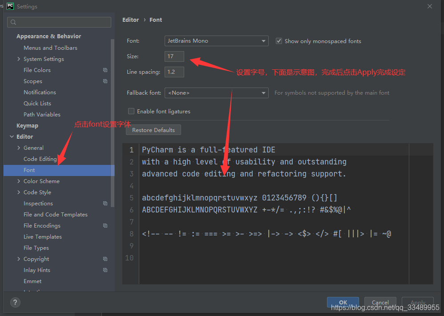Open the Font dropdown showing JetBrains Mono
The height and width of the screenshot is (316, 444).
(x=216, y=41)
